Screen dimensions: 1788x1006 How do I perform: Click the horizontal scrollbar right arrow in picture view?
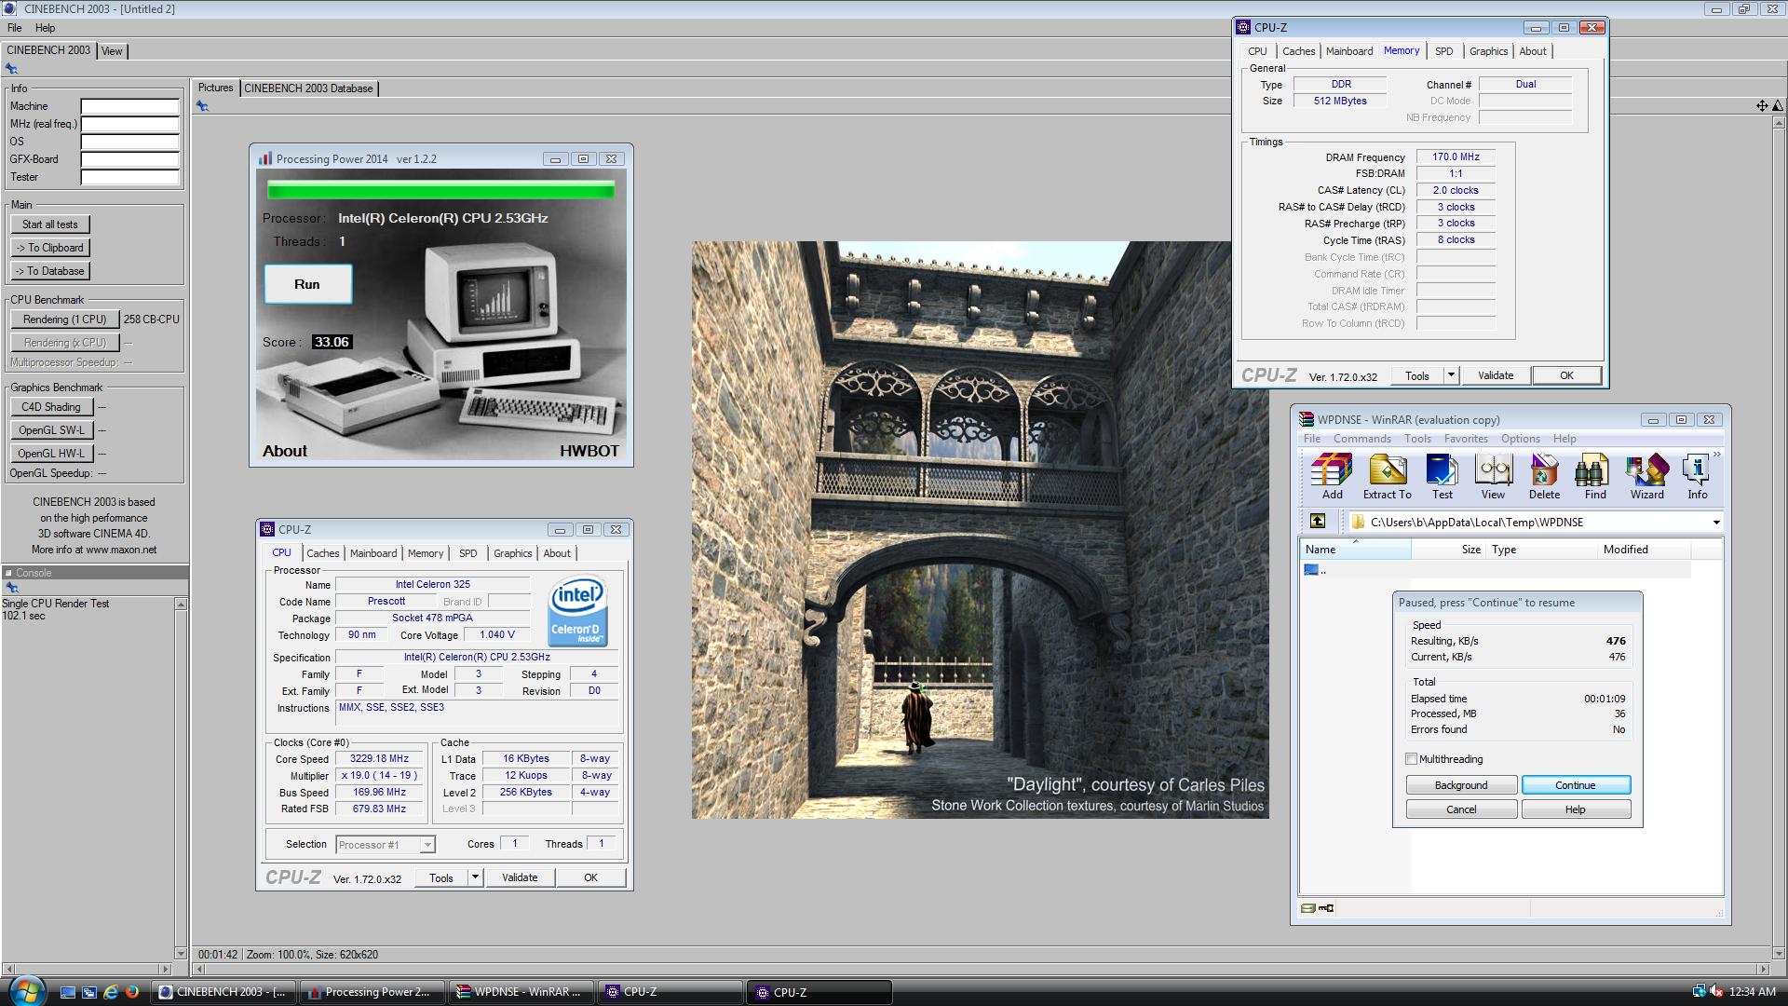pyautogui.click(x=1764, y=969)
